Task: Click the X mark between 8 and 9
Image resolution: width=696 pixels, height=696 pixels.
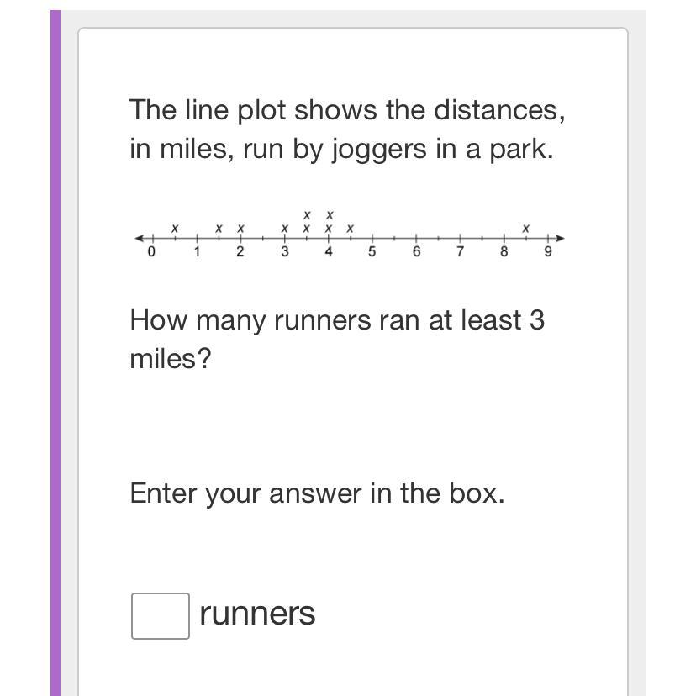Action: tap(525, 229)
